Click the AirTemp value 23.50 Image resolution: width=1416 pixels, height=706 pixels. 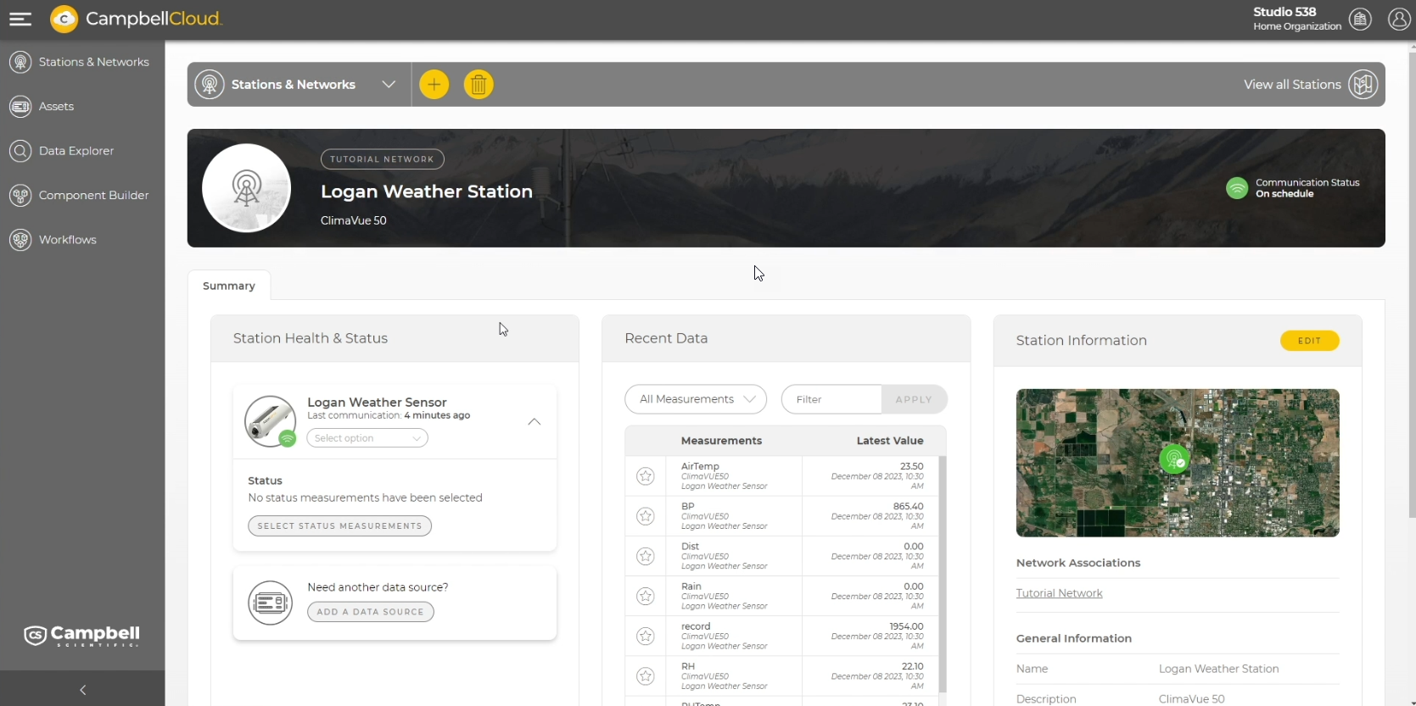tap(912, 466)
